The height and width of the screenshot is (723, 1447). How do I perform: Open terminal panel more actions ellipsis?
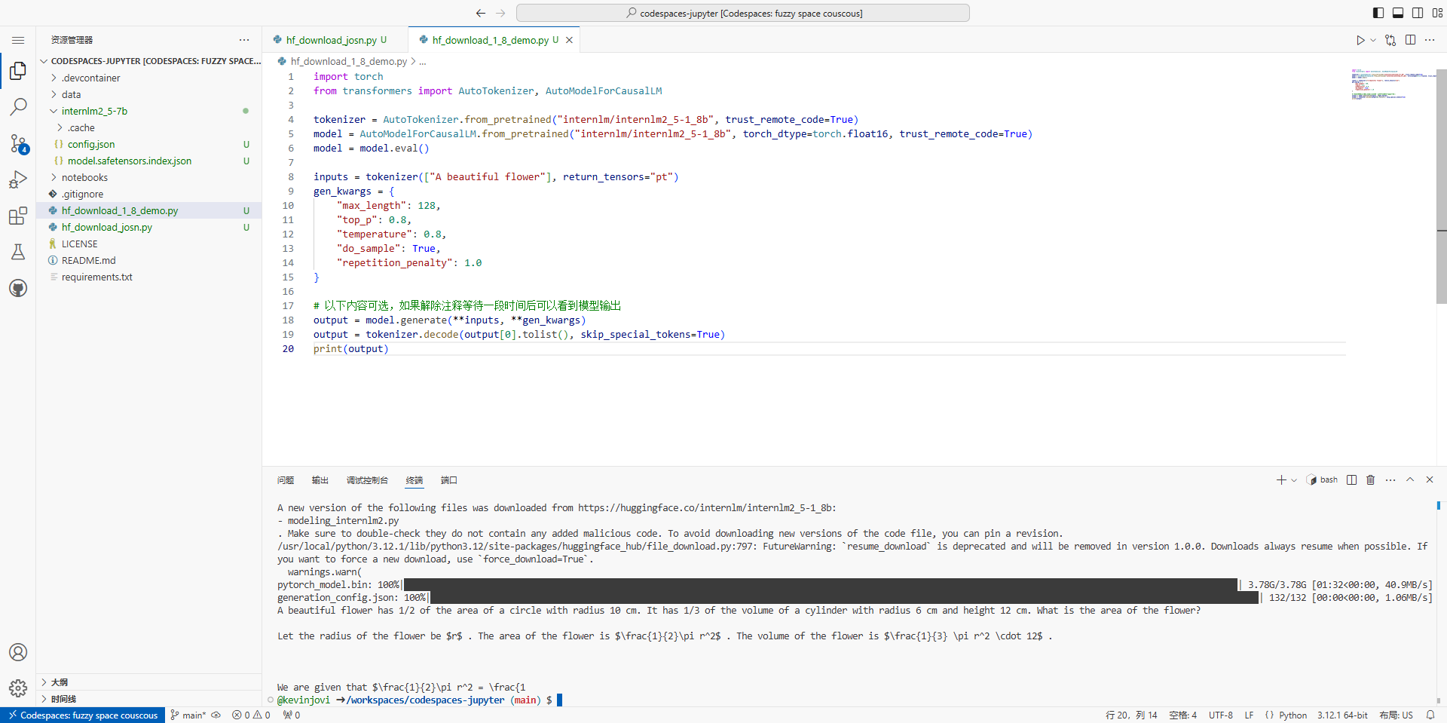1390,479
